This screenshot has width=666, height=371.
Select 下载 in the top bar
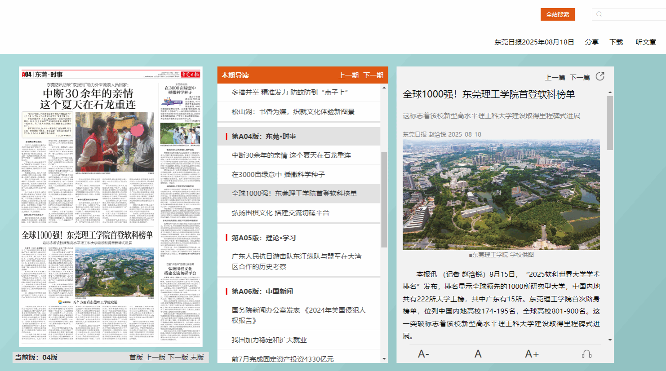click(616, 42)
